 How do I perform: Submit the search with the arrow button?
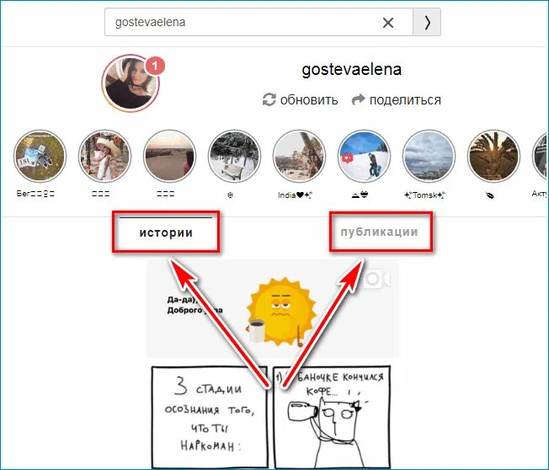(427, 23)
